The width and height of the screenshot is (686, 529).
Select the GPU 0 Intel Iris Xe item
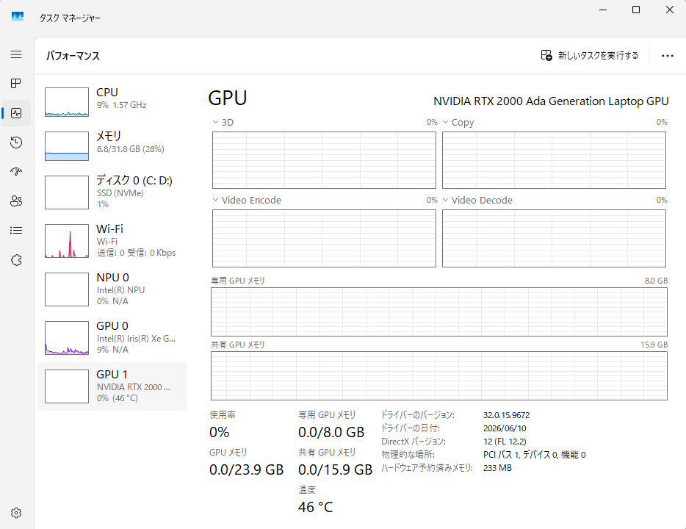click(112, 338)
